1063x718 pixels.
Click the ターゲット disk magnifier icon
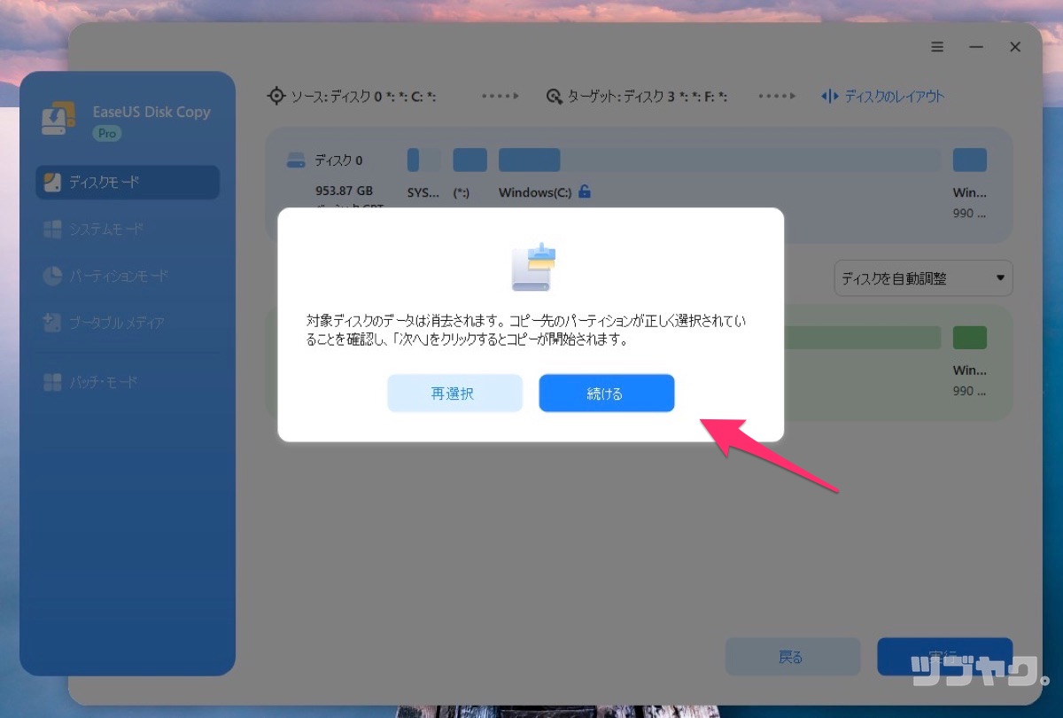click(555, 96)
